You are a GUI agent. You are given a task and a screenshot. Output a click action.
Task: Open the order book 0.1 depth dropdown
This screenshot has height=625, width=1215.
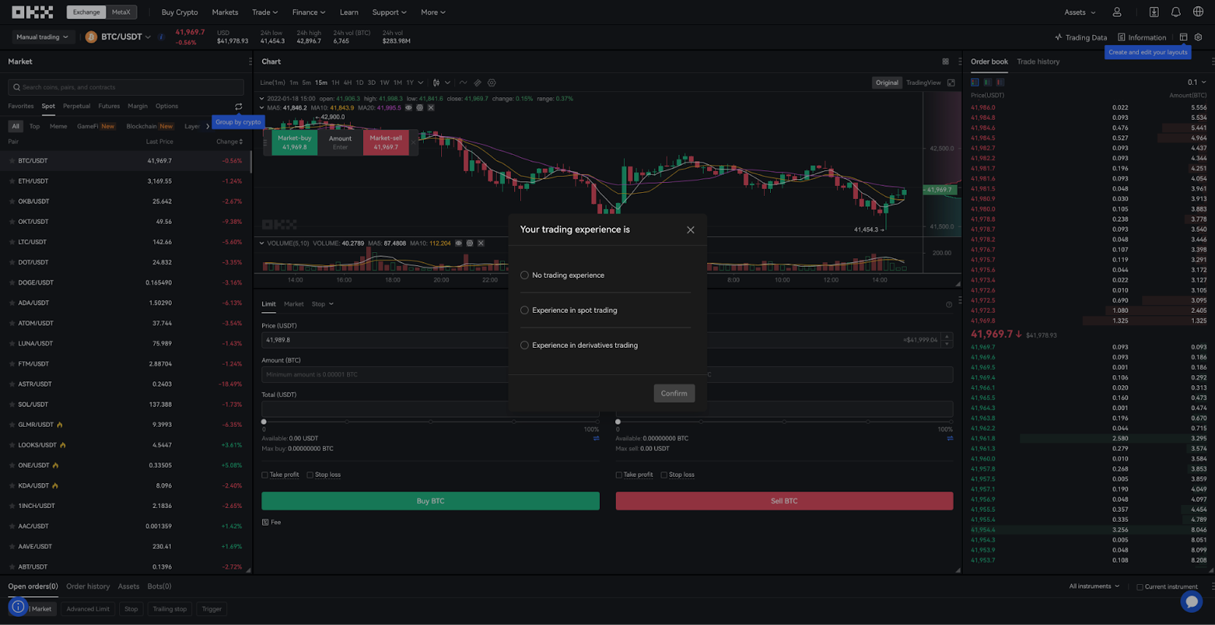pos(1197,83)
